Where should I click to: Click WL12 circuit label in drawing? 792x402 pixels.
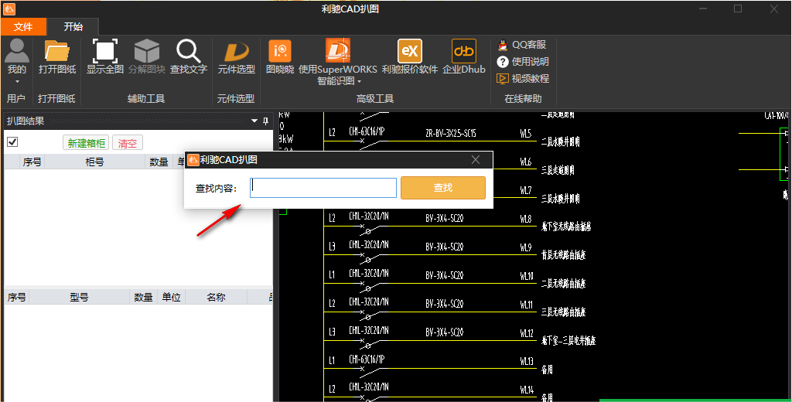coord(527,333)
